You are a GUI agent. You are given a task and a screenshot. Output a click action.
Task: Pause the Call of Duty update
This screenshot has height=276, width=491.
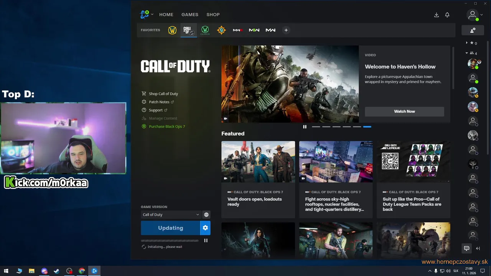(206, 240)
